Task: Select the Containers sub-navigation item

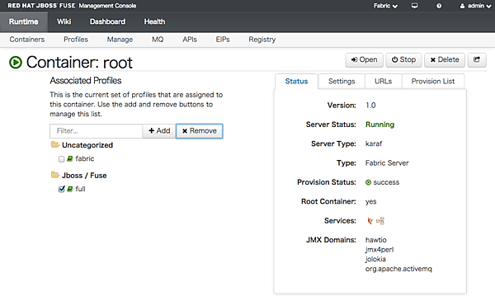Action: click(x=27, y=40)
